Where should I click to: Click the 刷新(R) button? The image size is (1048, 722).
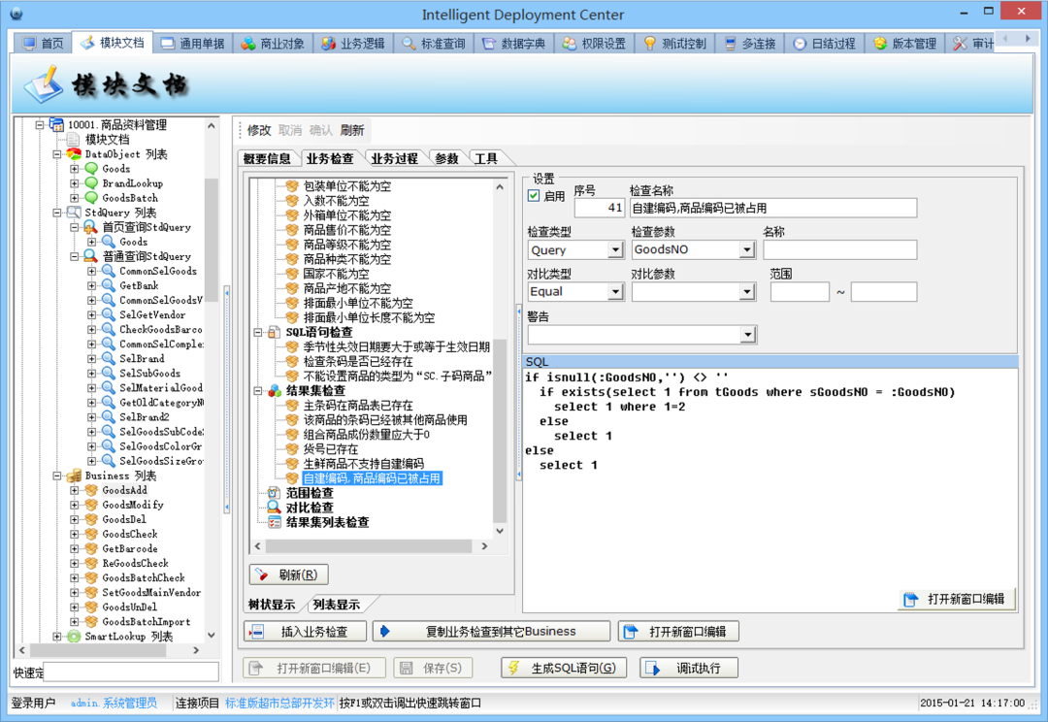click(289, 574)
